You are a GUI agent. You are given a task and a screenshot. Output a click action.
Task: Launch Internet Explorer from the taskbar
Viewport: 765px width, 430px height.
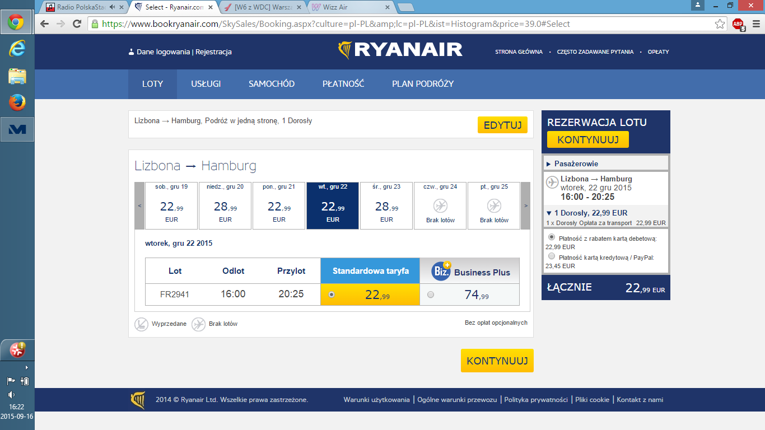(x=17, y=49)
